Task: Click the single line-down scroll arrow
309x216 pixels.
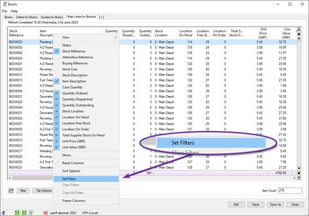Action: (299, 168)
